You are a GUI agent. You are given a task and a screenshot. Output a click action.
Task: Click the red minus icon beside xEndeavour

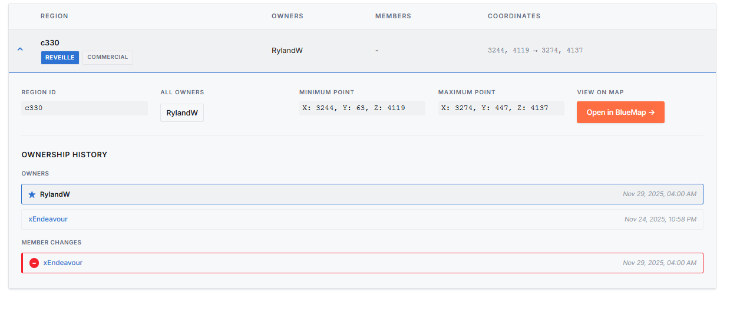coord(34,263)
